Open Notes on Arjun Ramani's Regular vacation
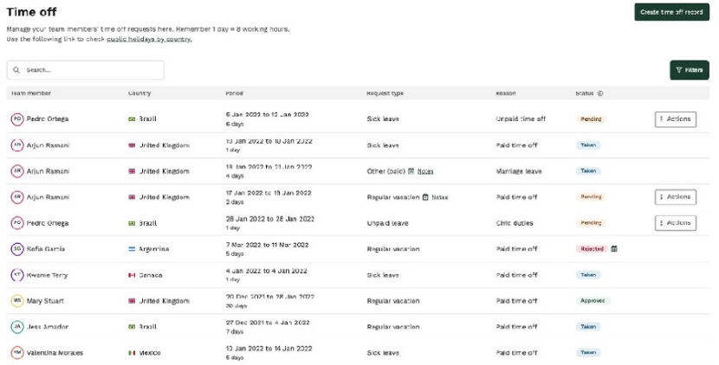Viewport: 719px width, 365px height. (439, 197)
